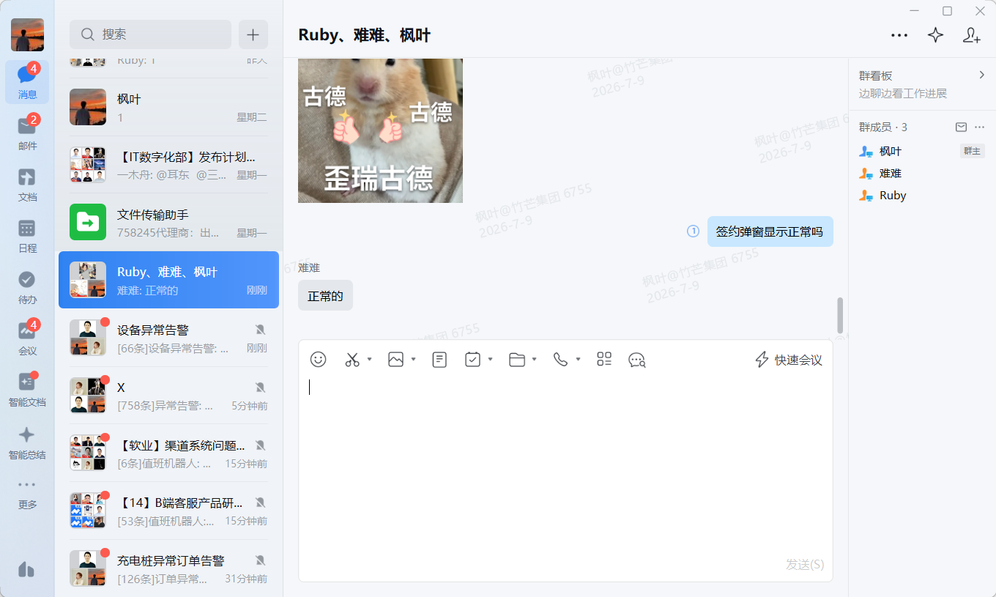The height and width of the screenshot is (597, 996).
Task: Select the Ruby、难难、枫叶 conversation
Action: (168, 280)
